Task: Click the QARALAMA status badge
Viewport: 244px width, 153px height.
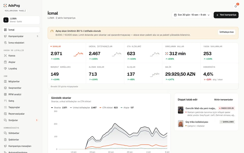Action: point(227,122)
